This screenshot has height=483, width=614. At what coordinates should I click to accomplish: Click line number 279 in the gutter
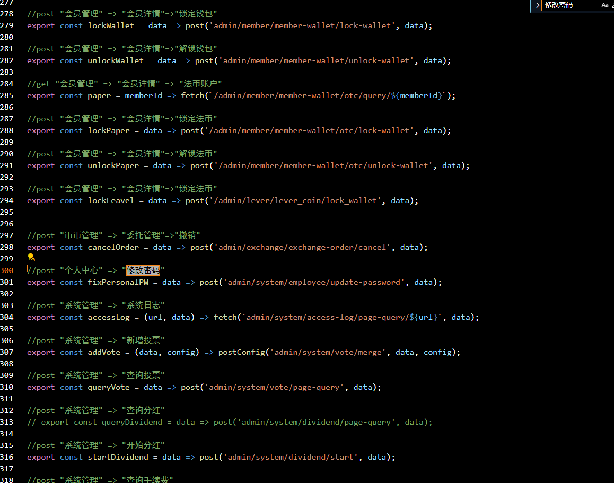coord(7,25)
